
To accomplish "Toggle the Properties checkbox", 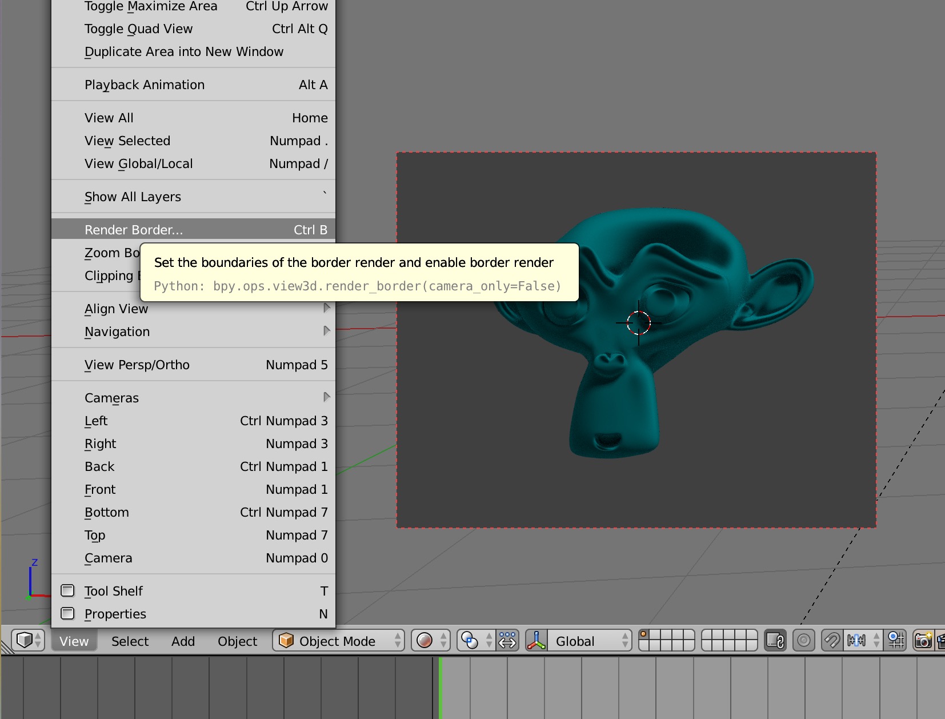I will click(68, 613).
